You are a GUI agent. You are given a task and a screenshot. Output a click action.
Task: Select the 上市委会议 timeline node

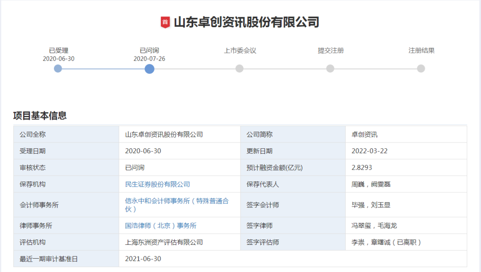click(x=240, y=69)
